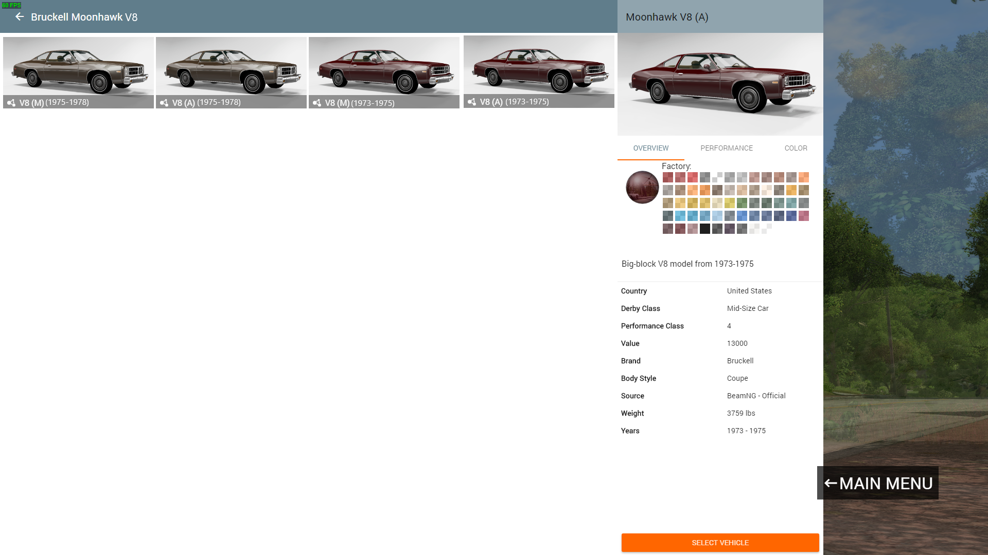Click the 'Moonhawk V8 (A)' panel title

coord(667,17)
